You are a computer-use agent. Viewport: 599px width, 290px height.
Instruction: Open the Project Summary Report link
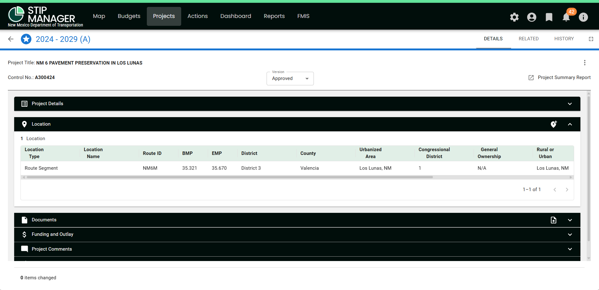click(x=564, y=77)
